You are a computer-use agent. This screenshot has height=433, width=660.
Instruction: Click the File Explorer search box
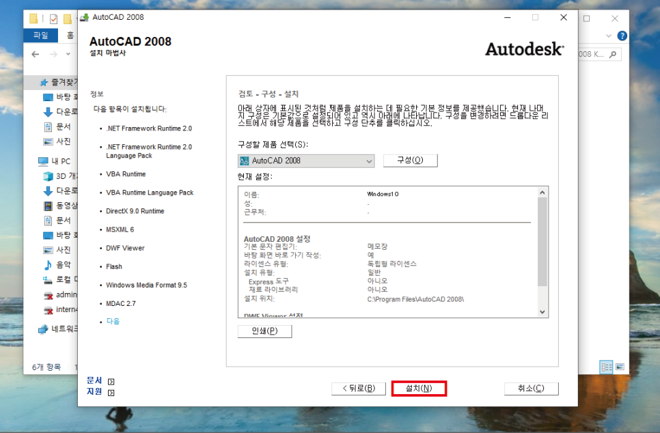coord(599,54)
